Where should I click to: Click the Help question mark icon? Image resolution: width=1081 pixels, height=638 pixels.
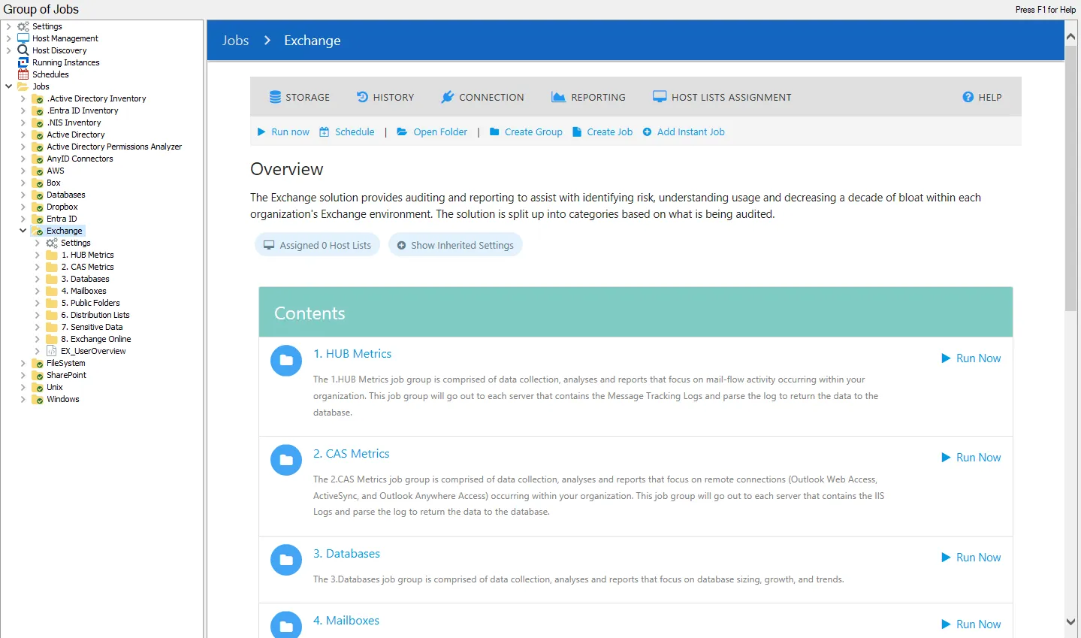(x=968, y=97)
